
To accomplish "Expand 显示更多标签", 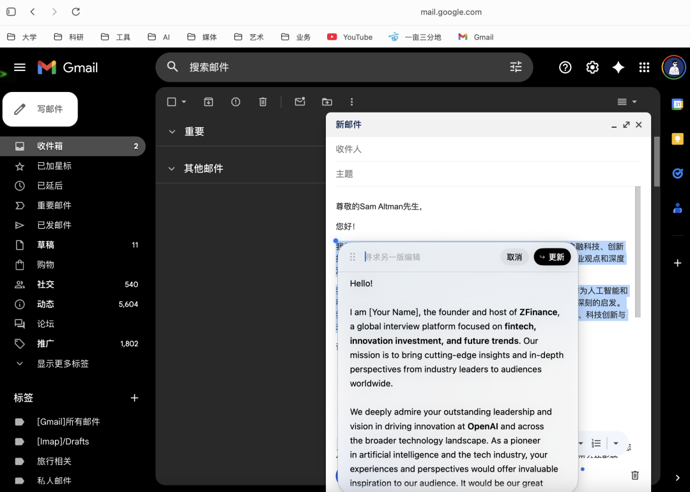I will tap(63, 364).
